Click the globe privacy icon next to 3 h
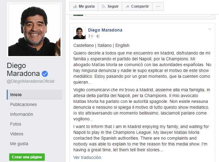Screen dimensions: 219x162 tap(98, 36)
